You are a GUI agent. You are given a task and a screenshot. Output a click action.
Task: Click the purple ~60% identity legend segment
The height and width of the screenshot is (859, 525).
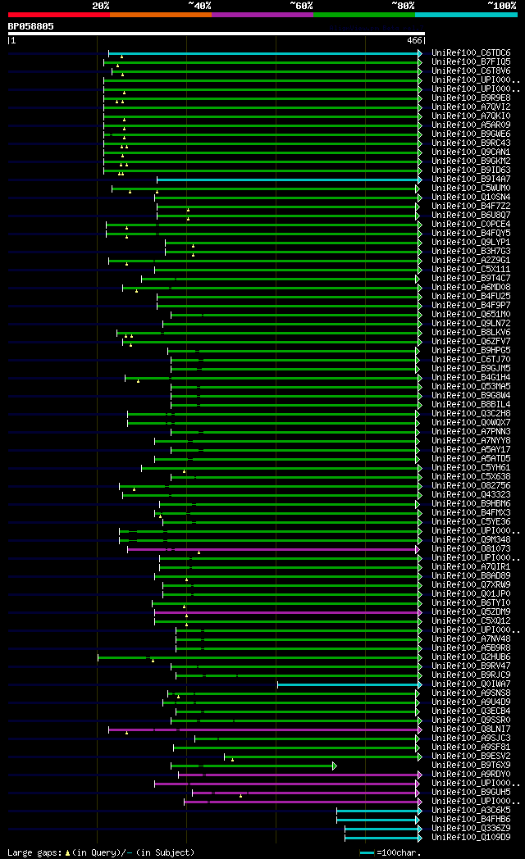click(262, 15)
